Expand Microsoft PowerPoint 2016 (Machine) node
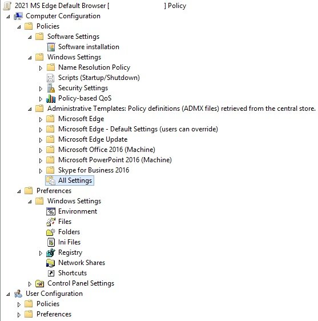Image resolution: width=318 pixels, height=321 pixels. (41, 160)
